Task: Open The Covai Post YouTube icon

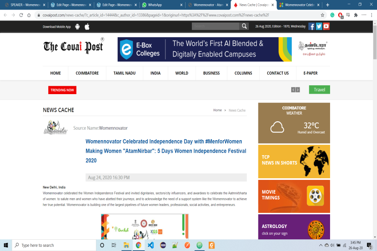Action: 326,26
